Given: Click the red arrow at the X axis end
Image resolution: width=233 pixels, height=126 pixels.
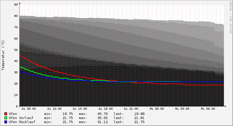Looking at the screenshot, I should pyautogui.click(x=225, y=106).
